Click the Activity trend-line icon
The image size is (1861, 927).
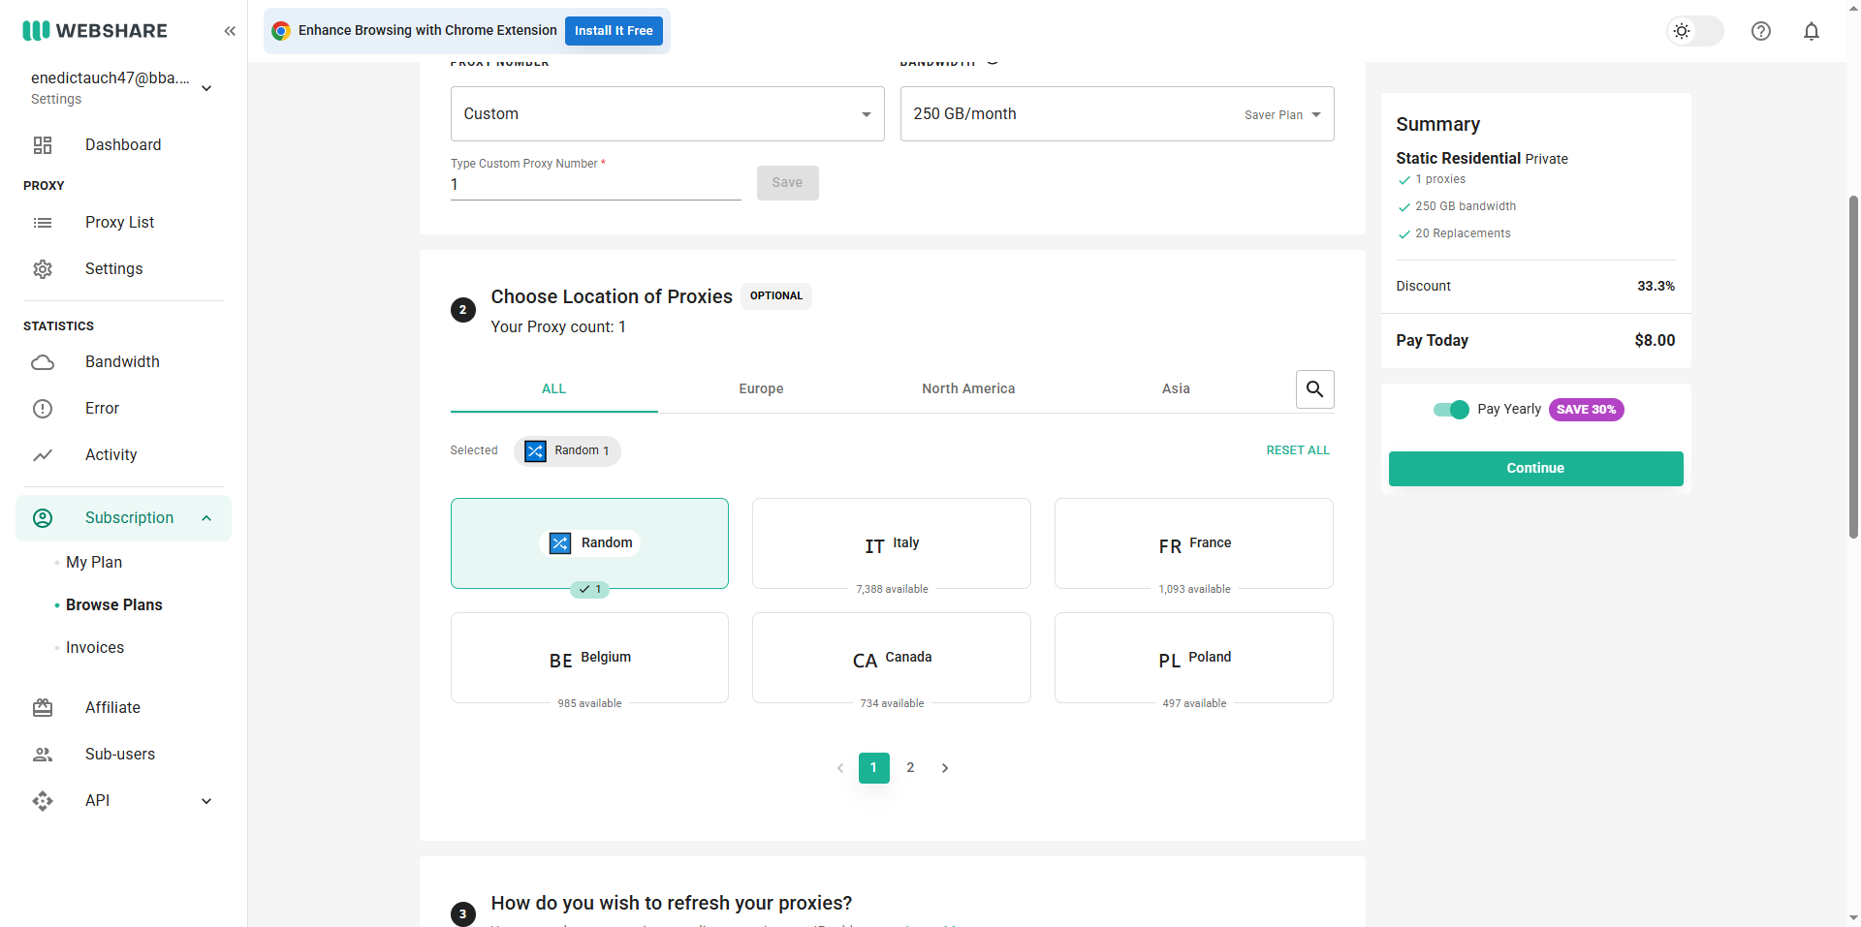click(43, 455)
